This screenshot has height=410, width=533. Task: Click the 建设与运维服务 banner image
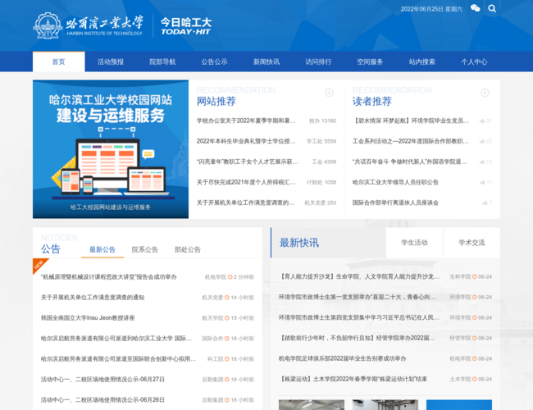coord(111,149)
